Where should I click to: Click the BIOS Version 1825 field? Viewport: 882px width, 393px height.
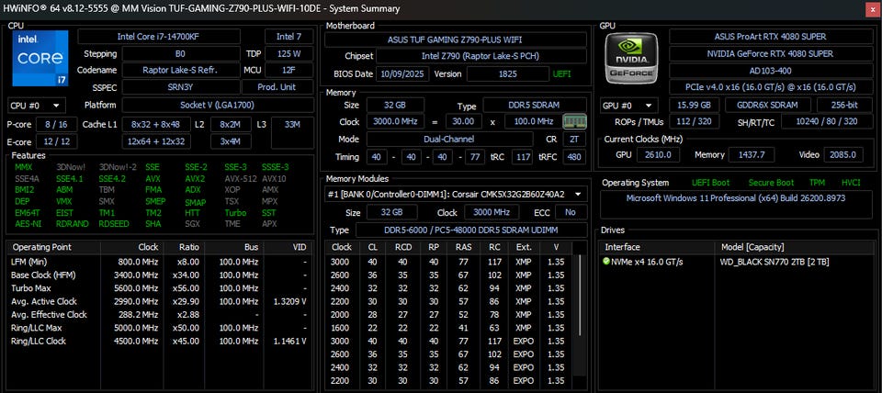pos(507,74)
